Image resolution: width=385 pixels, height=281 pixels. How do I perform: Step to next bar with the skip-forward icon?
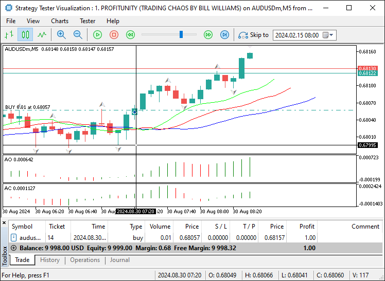[224, 35]
